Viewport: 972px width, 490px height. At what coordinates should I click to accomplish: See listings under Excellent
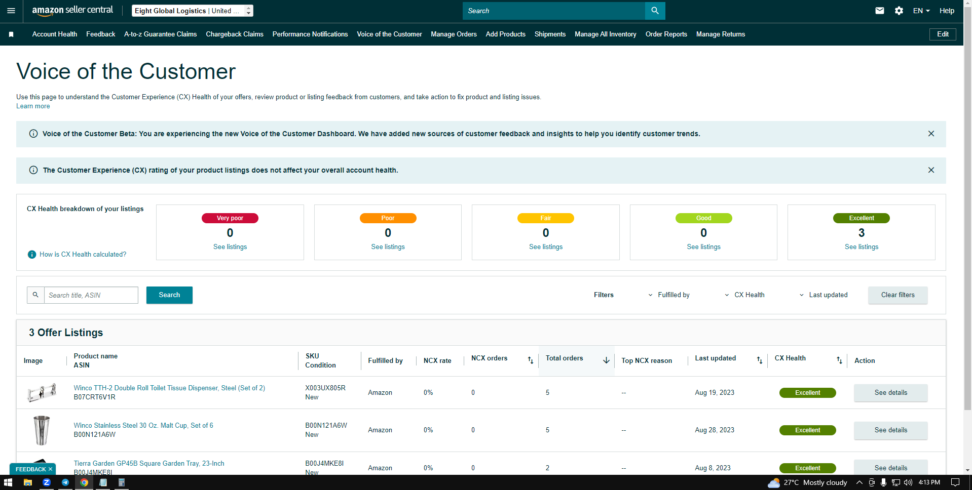(x=862, y=247)
